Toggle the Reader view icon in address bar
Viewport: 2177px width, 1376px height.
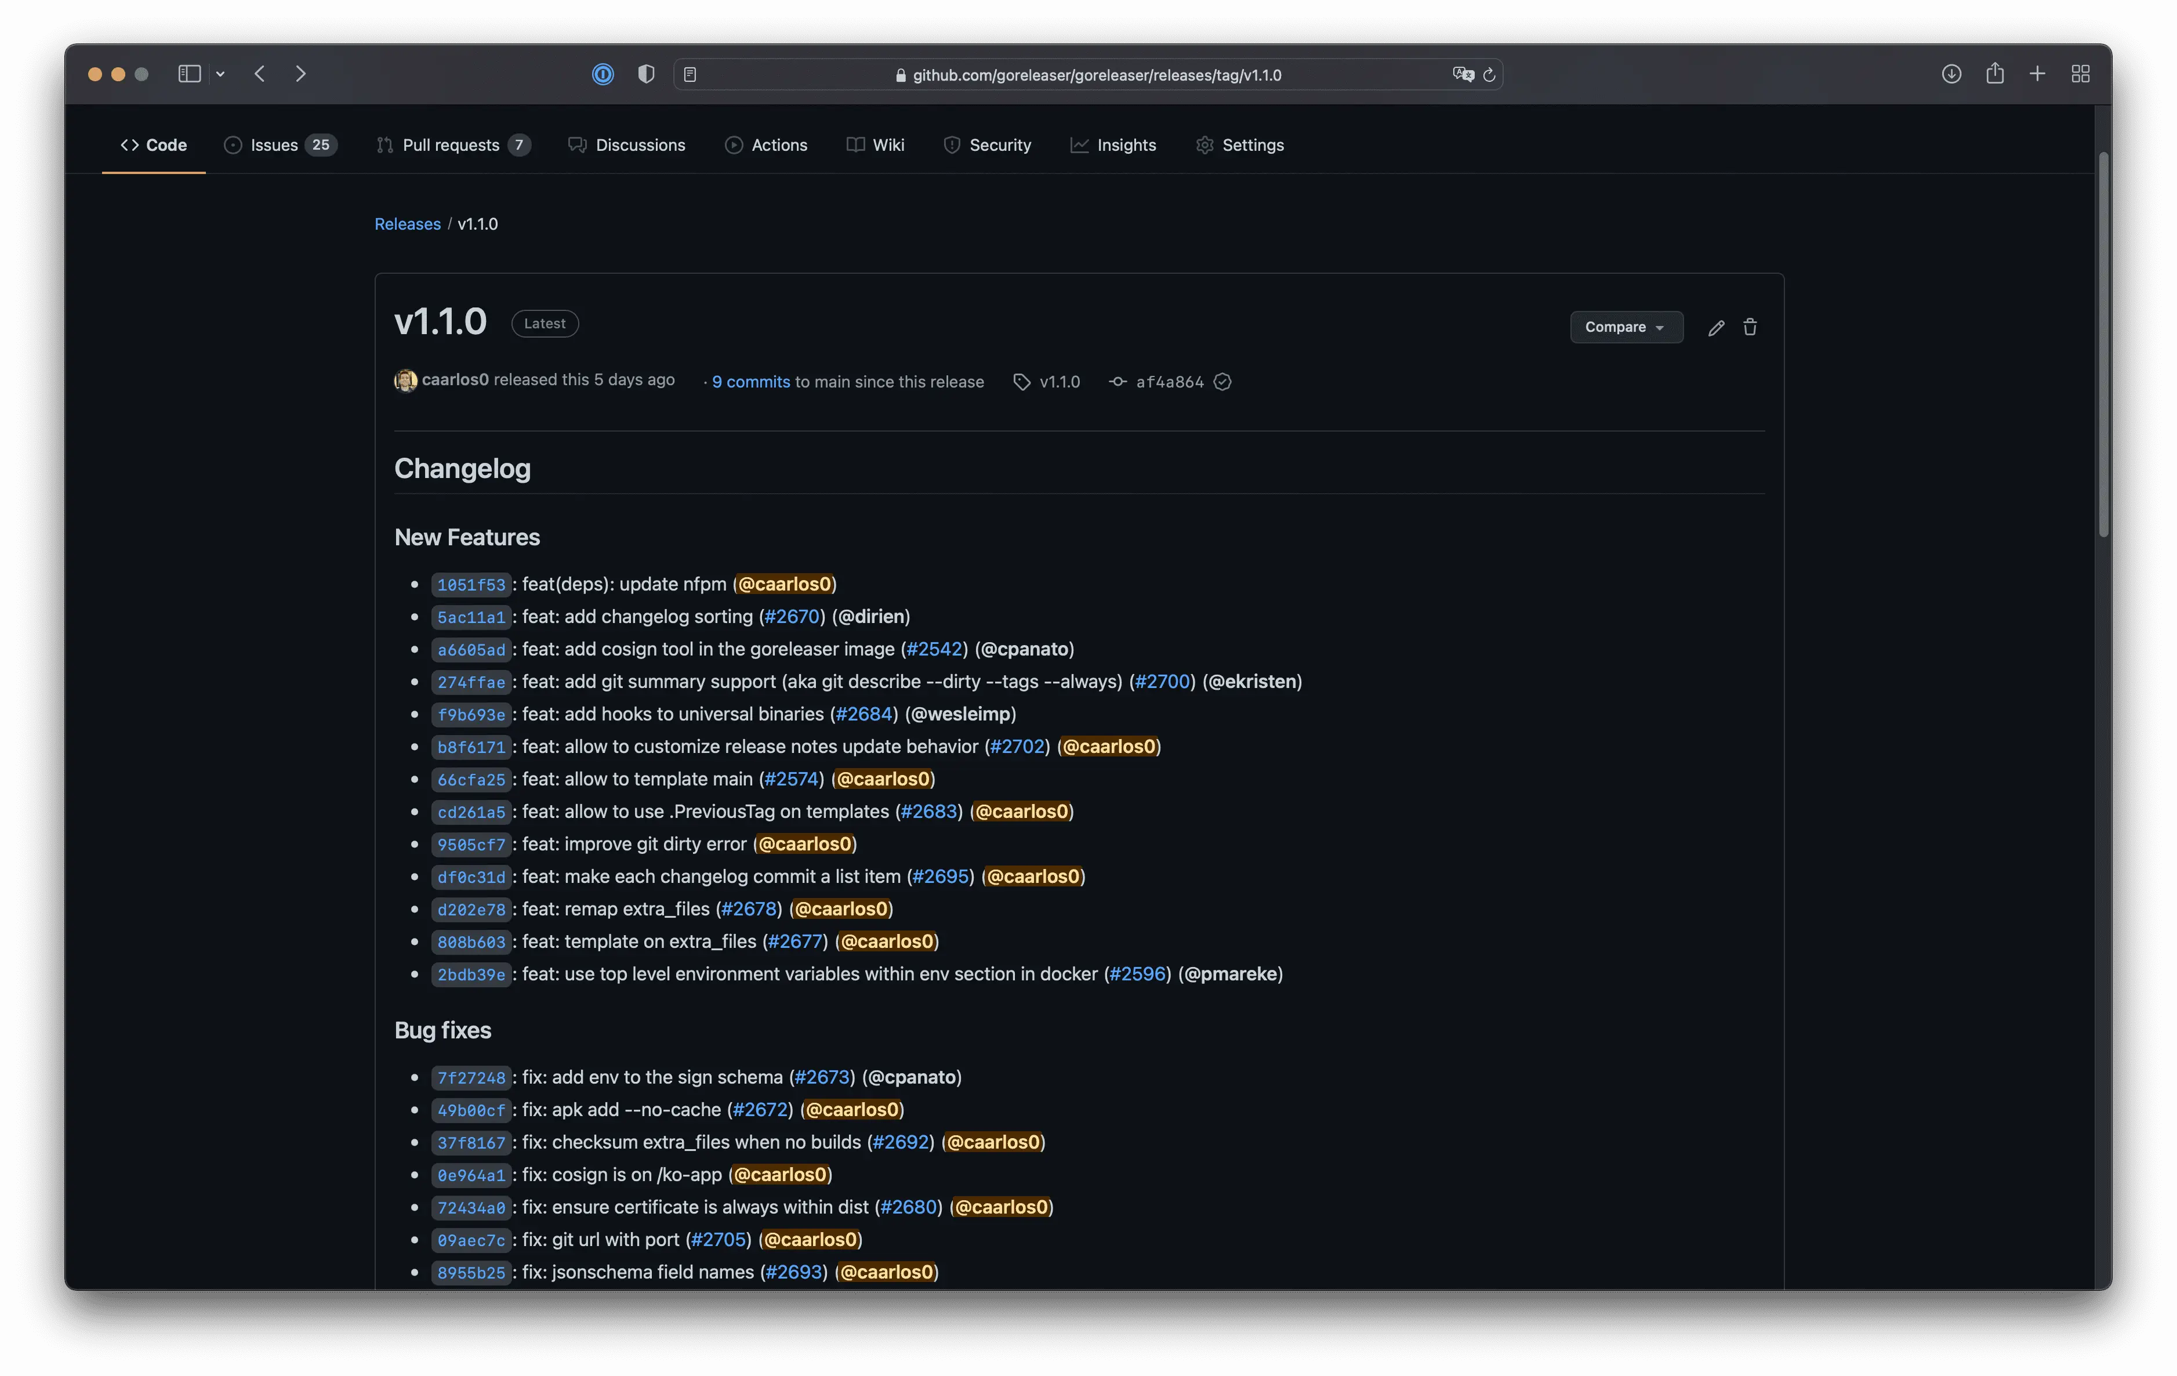click(690, 74)
